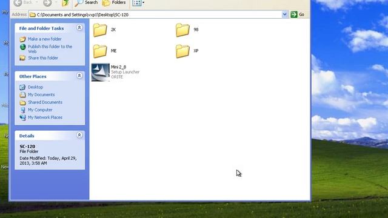Click the 2K folder name label

[113, 30]
